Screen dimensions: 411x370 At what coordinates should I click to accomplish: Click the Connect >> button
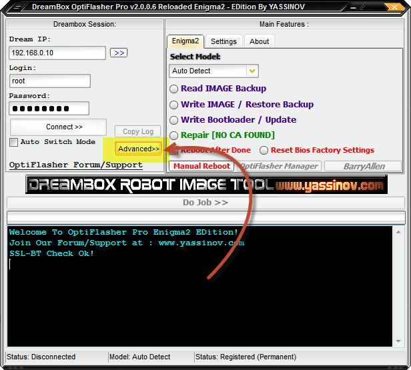click(58, 127)
